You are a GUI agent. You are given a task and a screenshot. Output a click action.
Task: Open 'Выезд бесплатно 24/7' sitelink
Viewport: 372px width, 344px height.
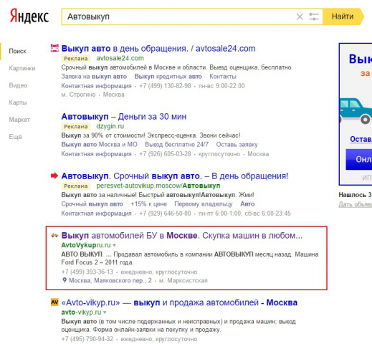176,145
